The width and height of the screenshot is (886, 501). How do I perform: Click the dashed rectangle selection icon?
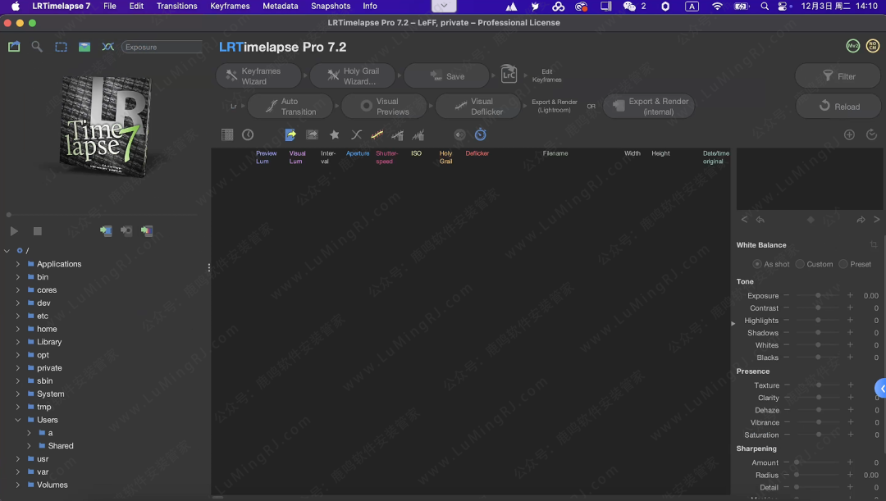coord(61,47)
